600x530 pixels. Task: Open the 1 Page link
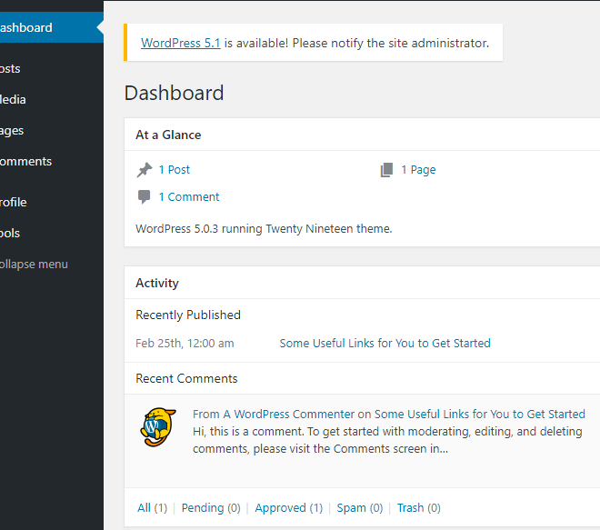tap(418, 170)
